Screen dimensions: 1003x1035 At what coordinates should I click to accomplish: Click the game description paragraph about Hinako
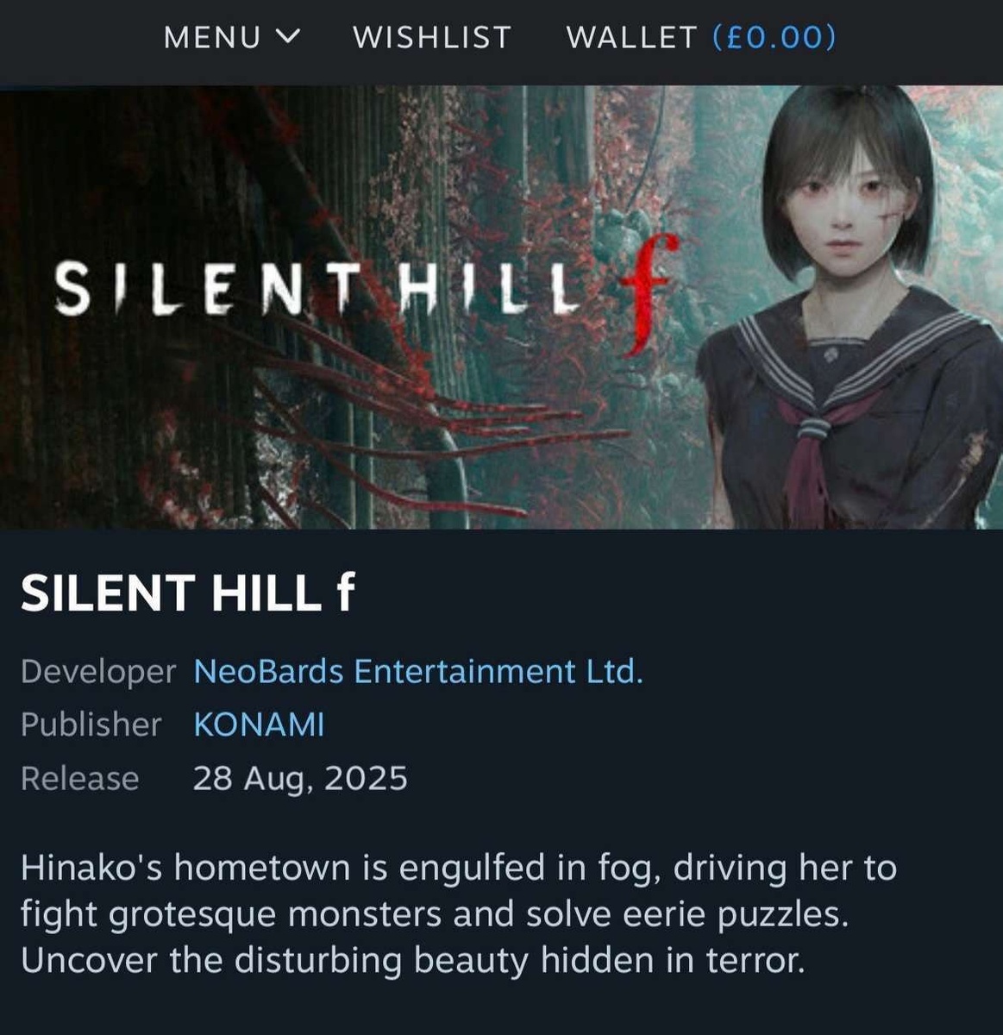[x=459, y=914]
